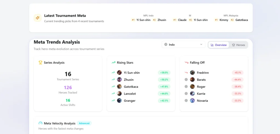280x134 pixels.
Task: Click the gauge icon next to Meta Velocity Analysis
Action: pyautogui.click(x=40, y=123)
